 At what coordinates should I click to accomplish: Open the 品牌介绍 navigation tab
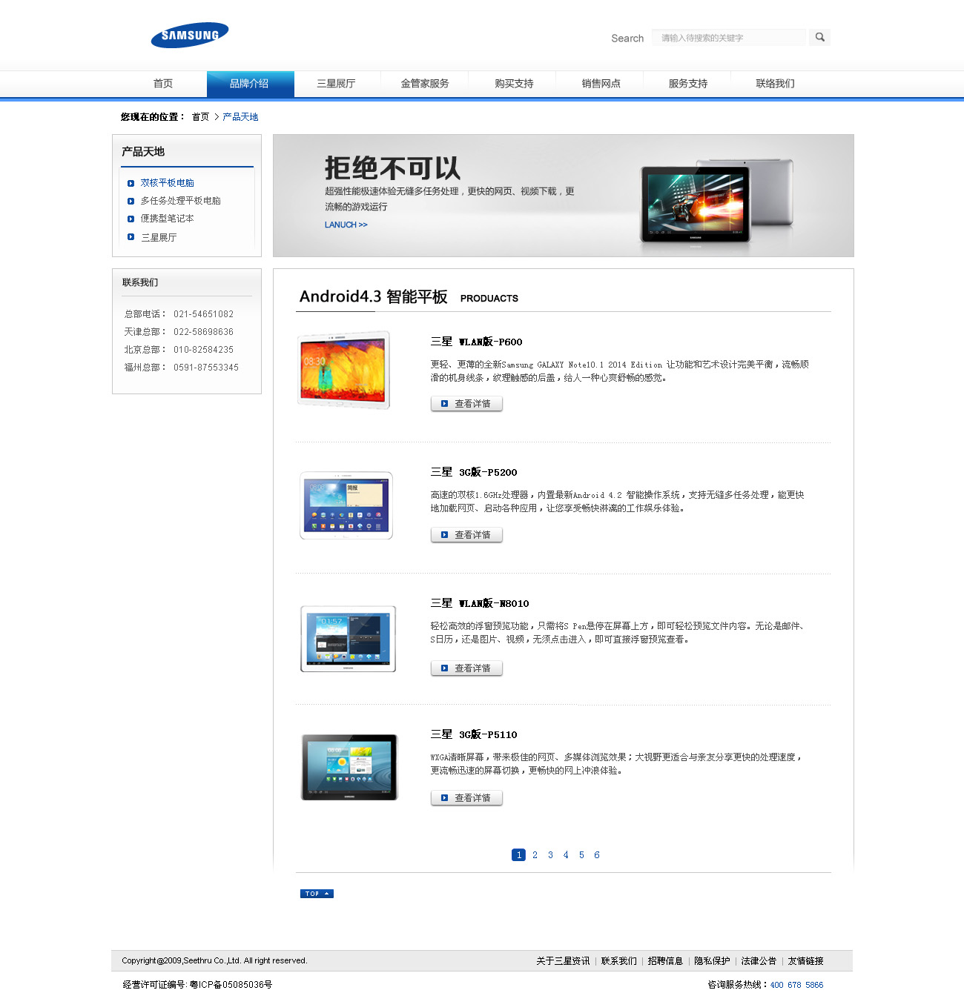point(250,84)
